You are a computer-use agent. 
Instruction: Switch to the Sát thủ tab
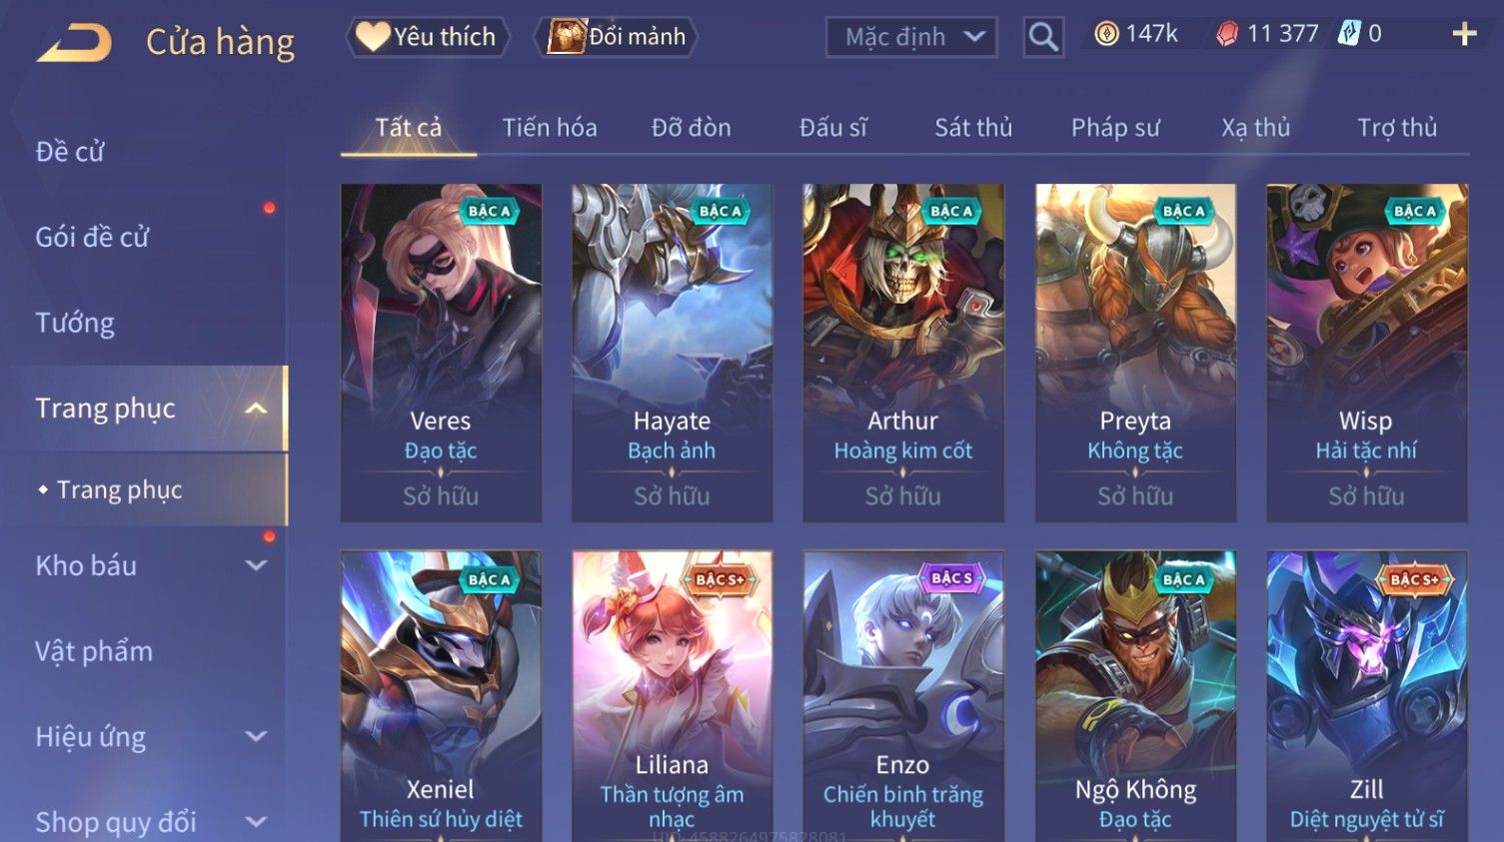coord(973,128)
